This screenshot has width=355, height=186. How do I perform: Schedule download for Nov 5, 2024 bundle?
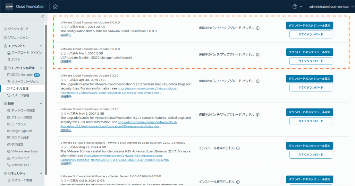[x=310, y=112]
